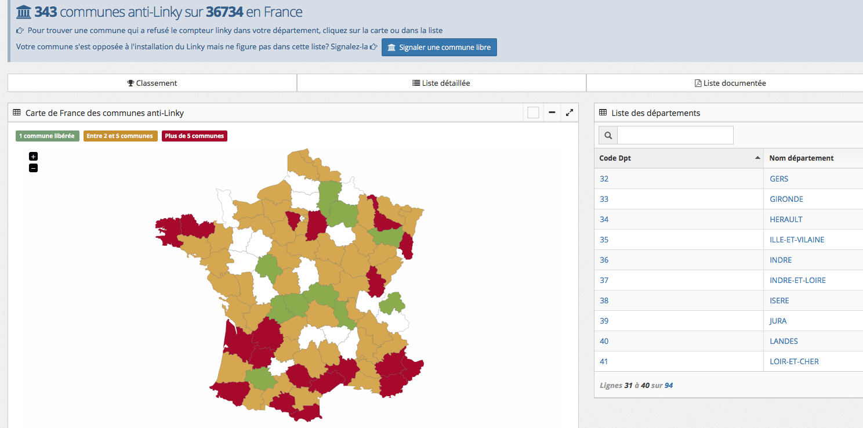Open the GERS département link

click(779, 179)
